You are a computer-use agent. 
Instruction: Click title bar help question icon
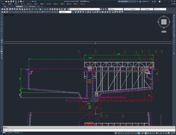point(160,1)
